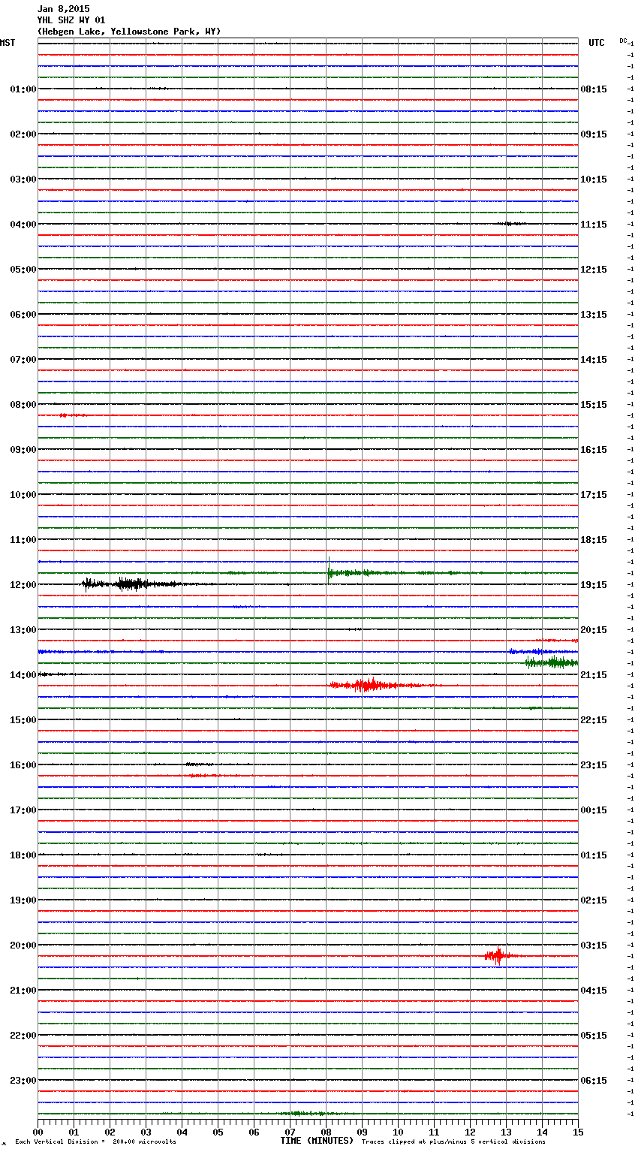Screen dimensions: 638x1152
Task: Select the 20:00 MST hour label
Action: coord(23,945)
